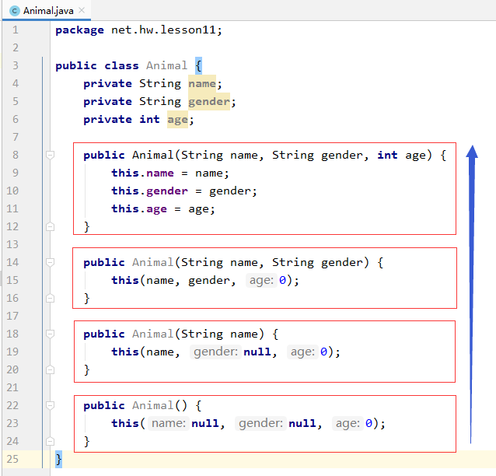Click the age: parameter hint on line 23

(x=348, y=423)
